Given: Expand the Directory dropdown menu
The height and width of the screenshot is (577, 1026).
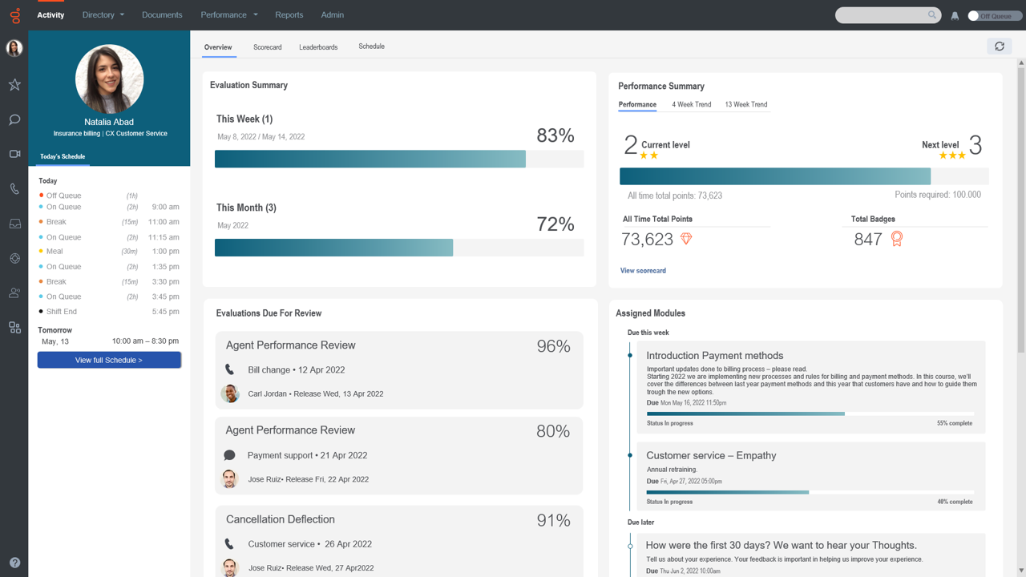Looking at the screenshot, I should pos(103,14).
